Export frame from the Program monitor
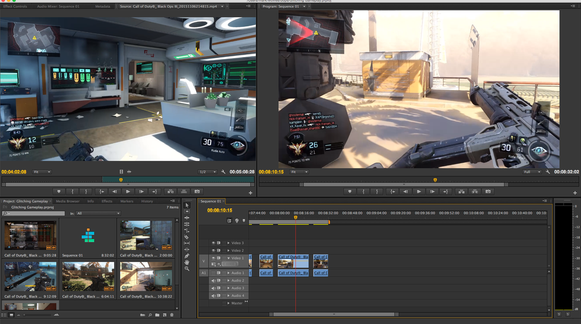This screenshot has height=324, width=581. point(488,191)
